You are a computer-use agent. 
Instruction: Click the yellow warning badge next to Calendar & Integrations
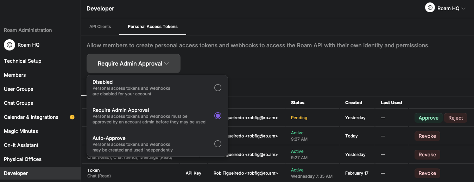[72, 117]
